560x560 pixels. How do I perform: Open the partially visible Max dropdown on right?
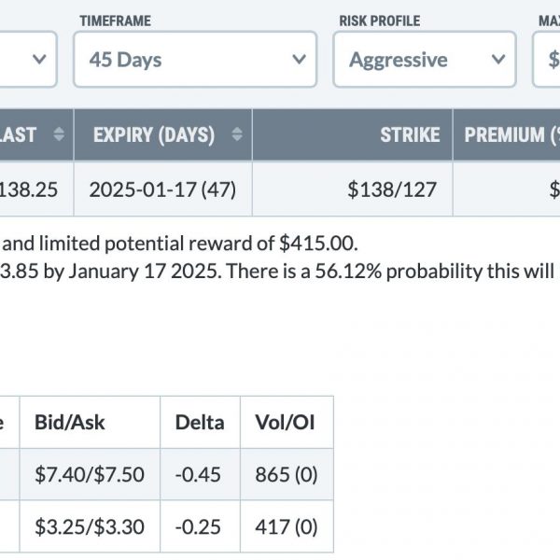[x=546, y=60]
